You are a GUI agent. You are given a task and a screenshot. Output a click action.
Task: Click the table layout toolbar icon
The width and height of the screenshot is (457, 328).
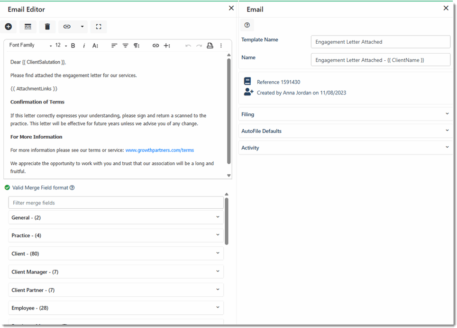(x=27, y=27)
